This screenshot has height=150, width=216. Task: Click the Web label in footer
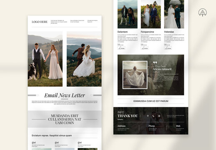point(178,126)
